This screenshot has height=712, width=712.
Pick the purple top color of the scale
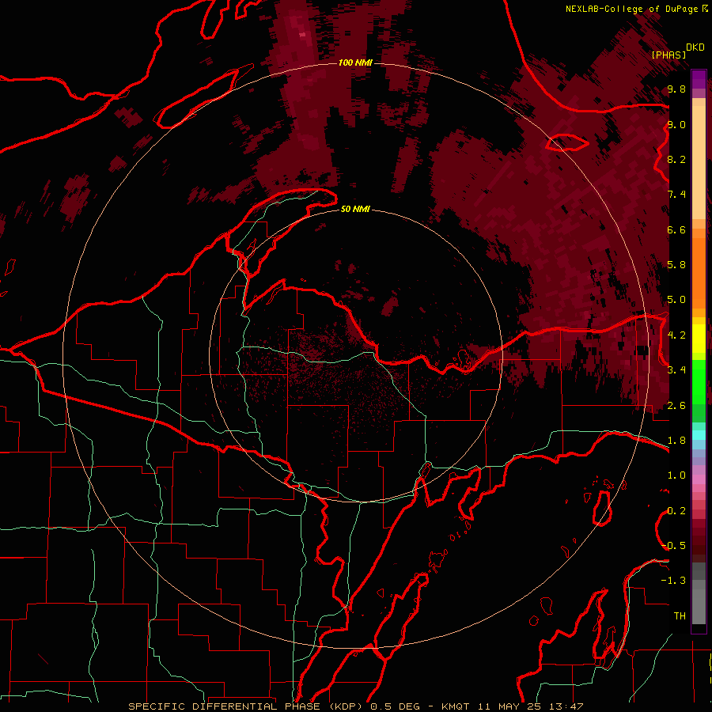[699, 79]
